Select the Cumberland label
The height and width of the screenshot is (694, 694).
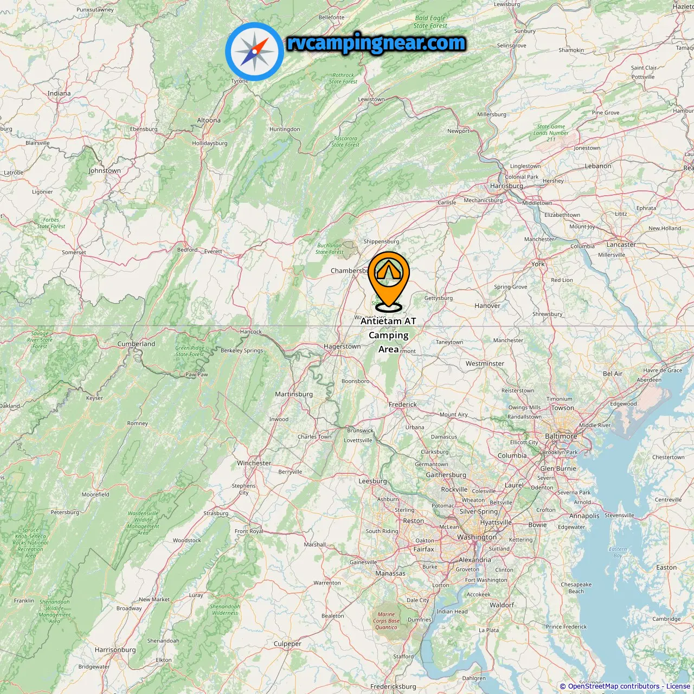[136, 344]
